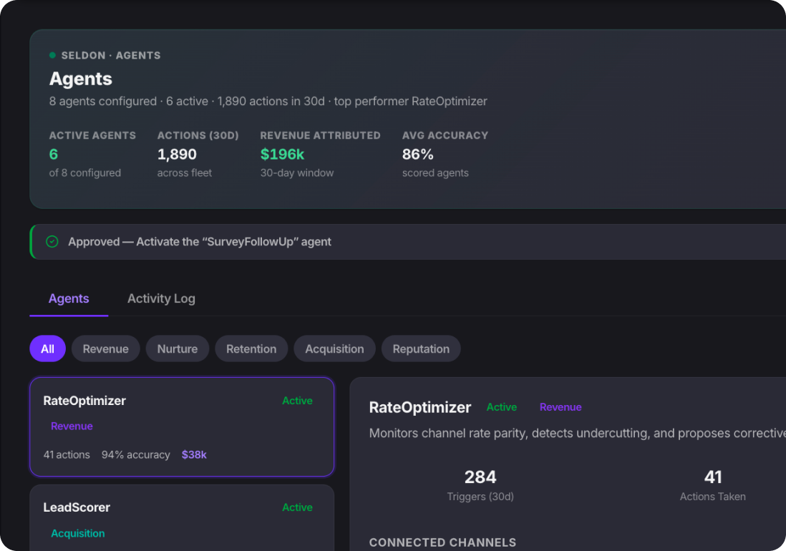The width and height of the screenshot is (786, 551).
Task: Click the Active status on LeadScorer card
Action: pos(297,507)
